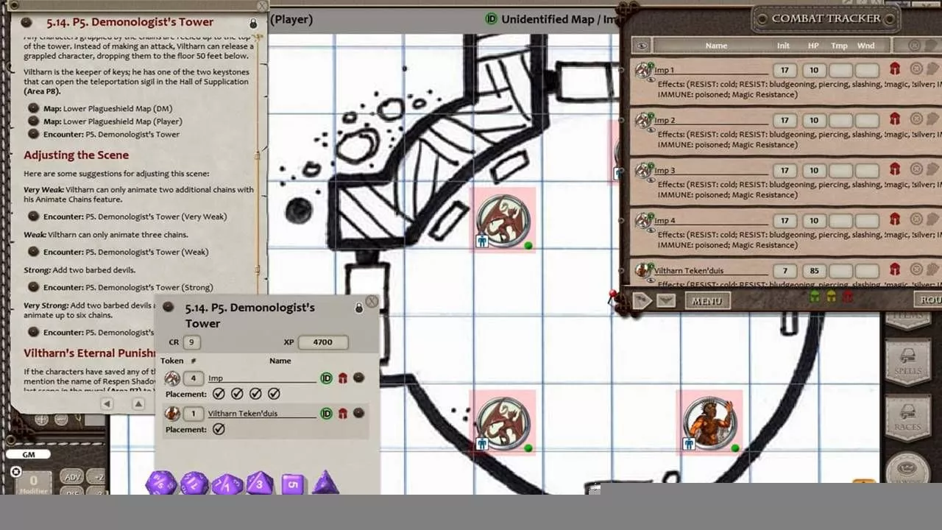Open the Combat Tracker MENU button
The width and height of the screenshot is (942, 530).
point(707,300)
